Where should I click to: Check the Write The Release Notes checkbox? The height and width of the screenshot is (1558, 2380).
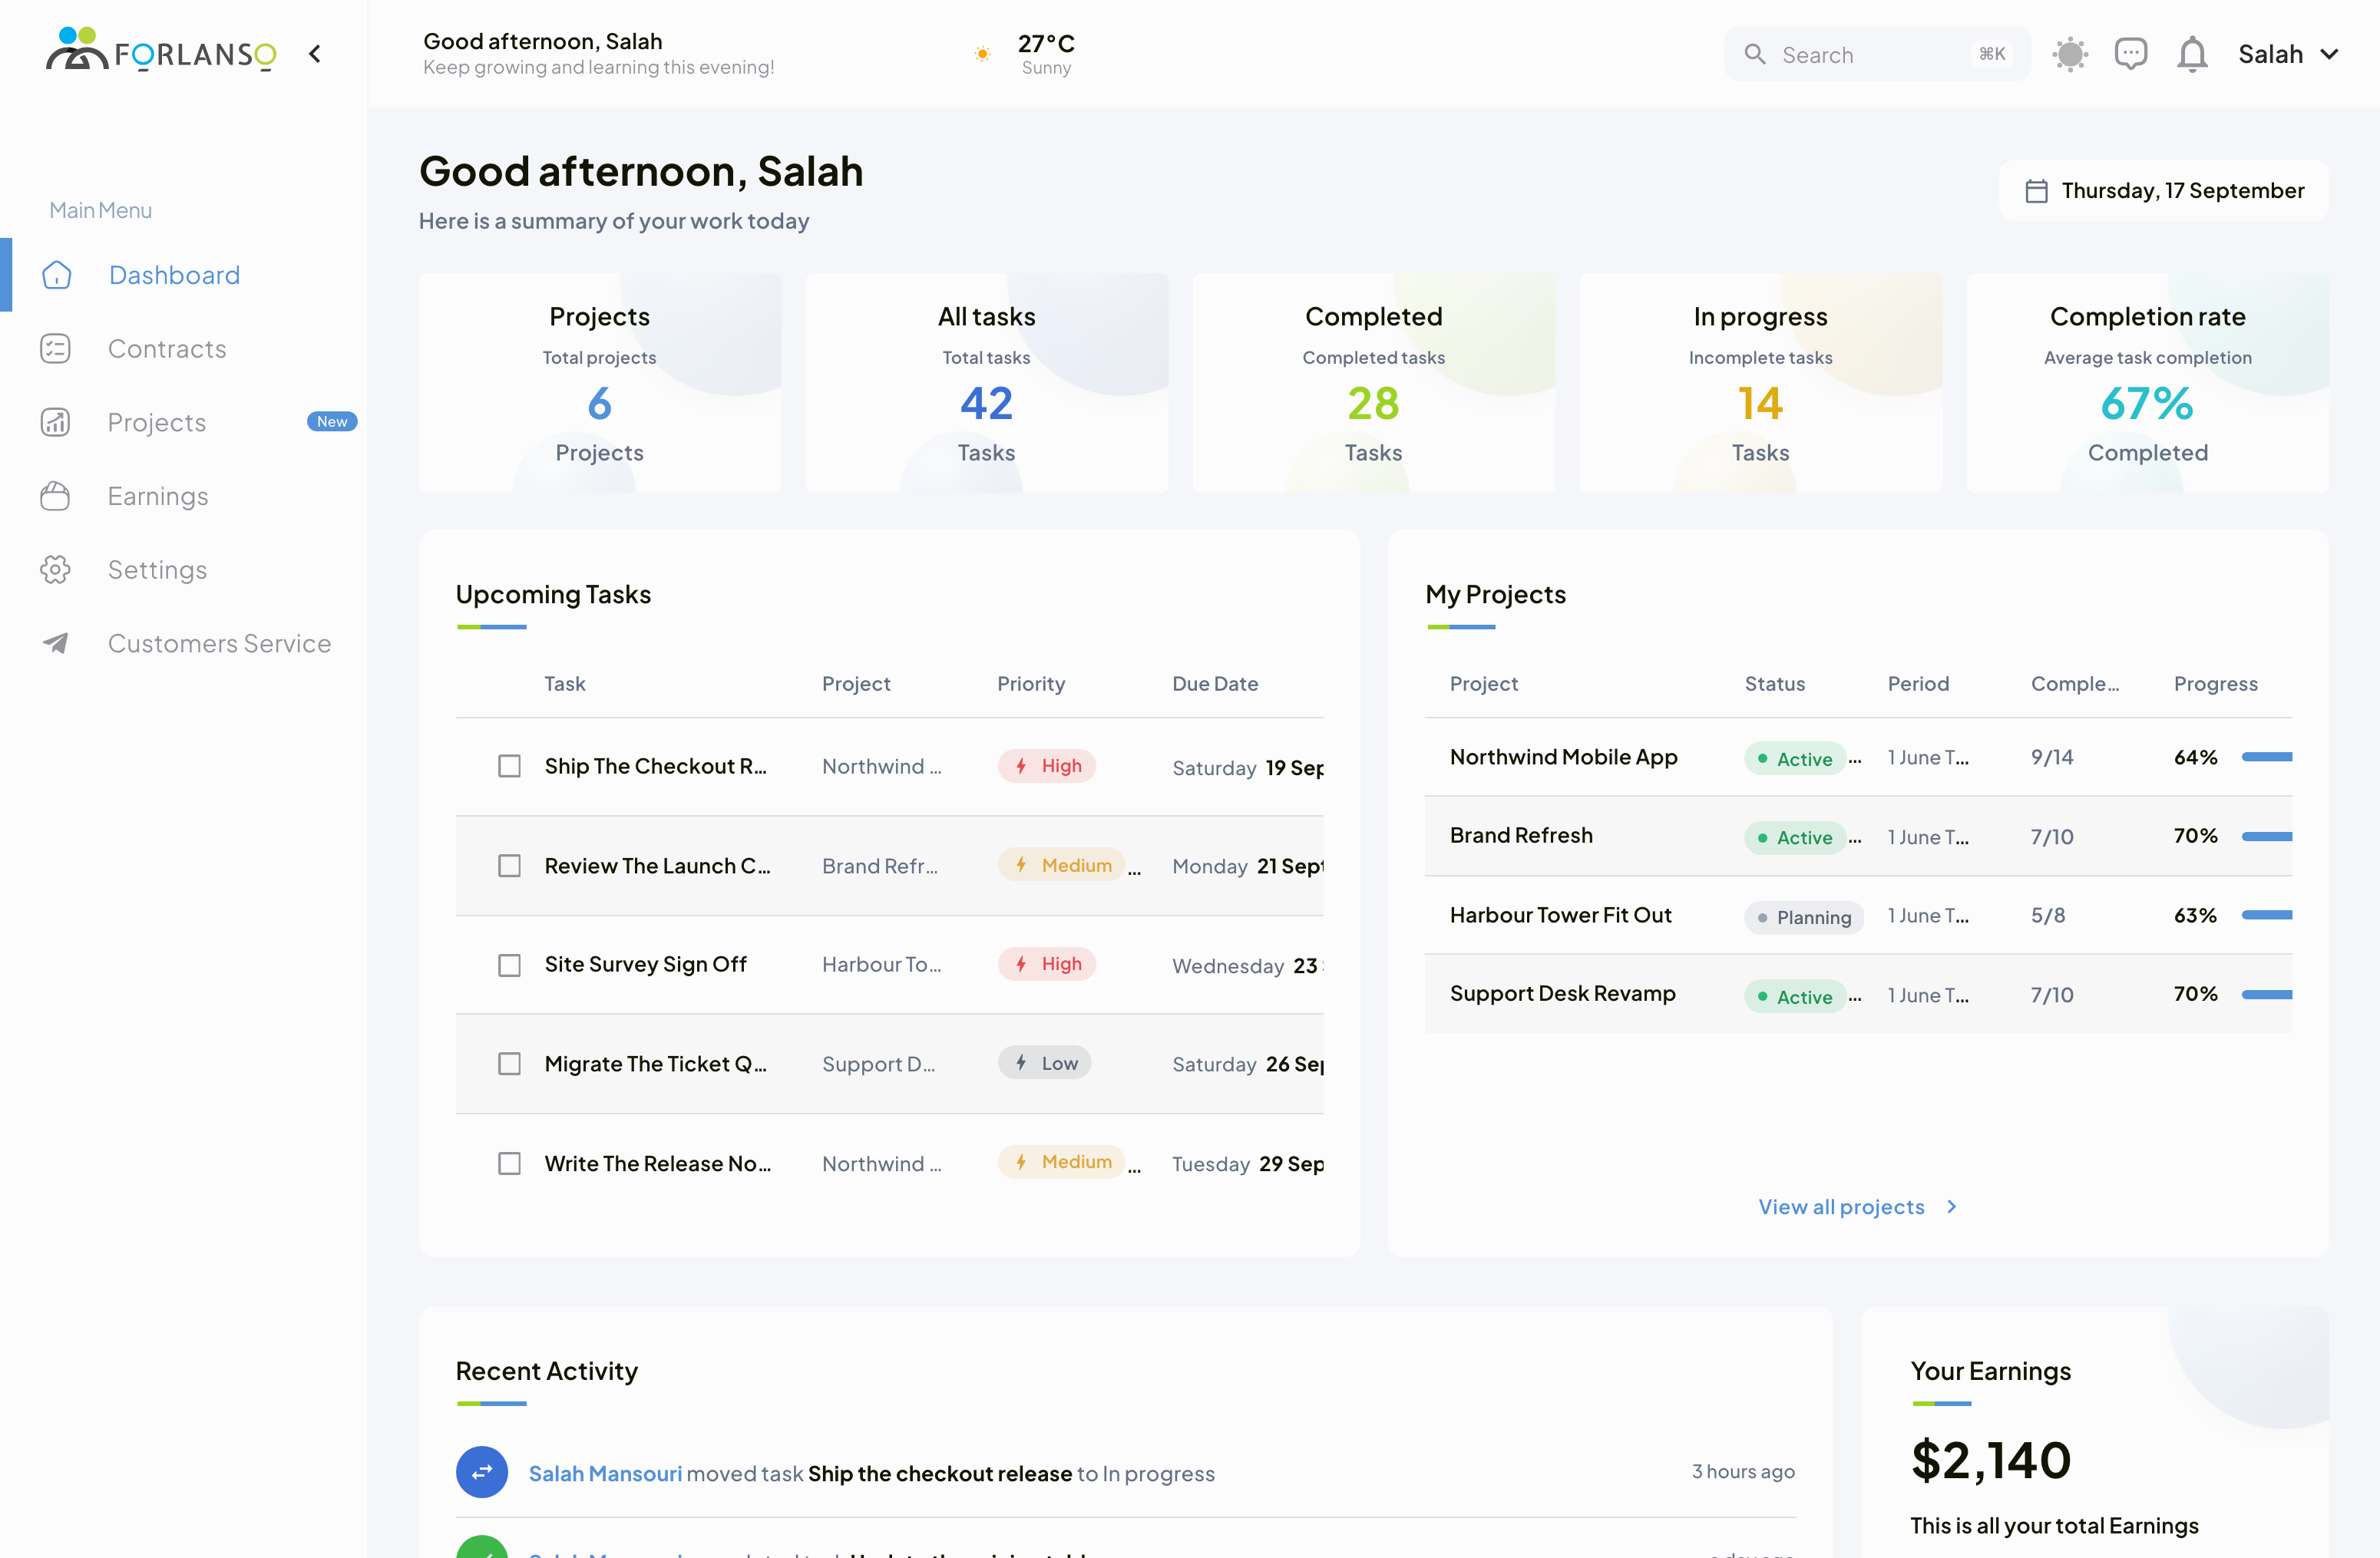(x=510, y=1164)
